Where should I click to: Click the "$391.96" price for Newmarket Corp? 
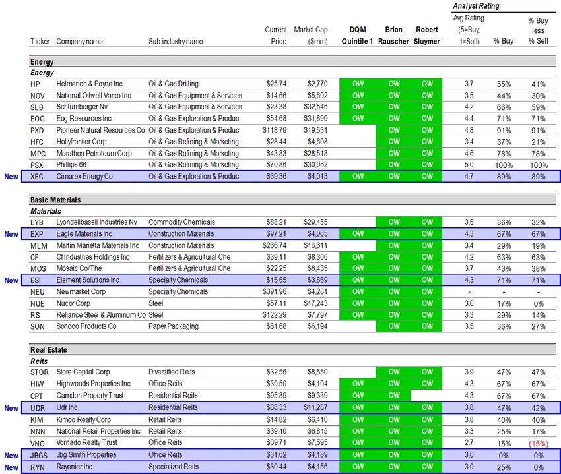click(x=275, y=291)
